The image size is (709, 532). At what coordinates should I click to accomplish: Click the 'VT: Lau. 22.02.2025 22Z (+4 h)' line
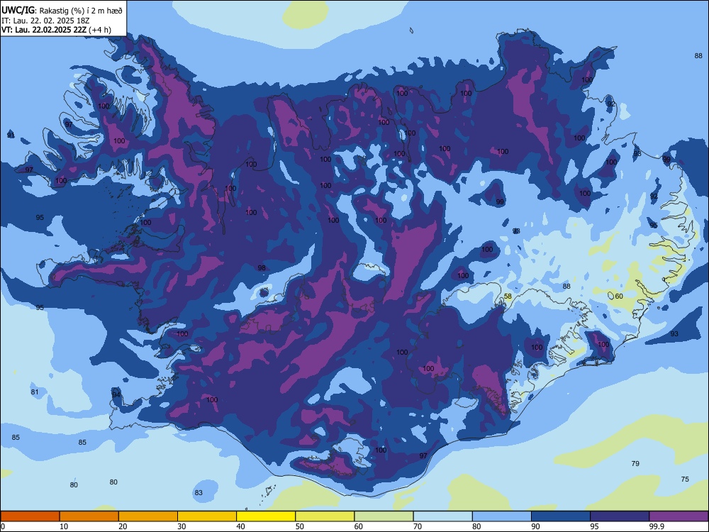56,30
